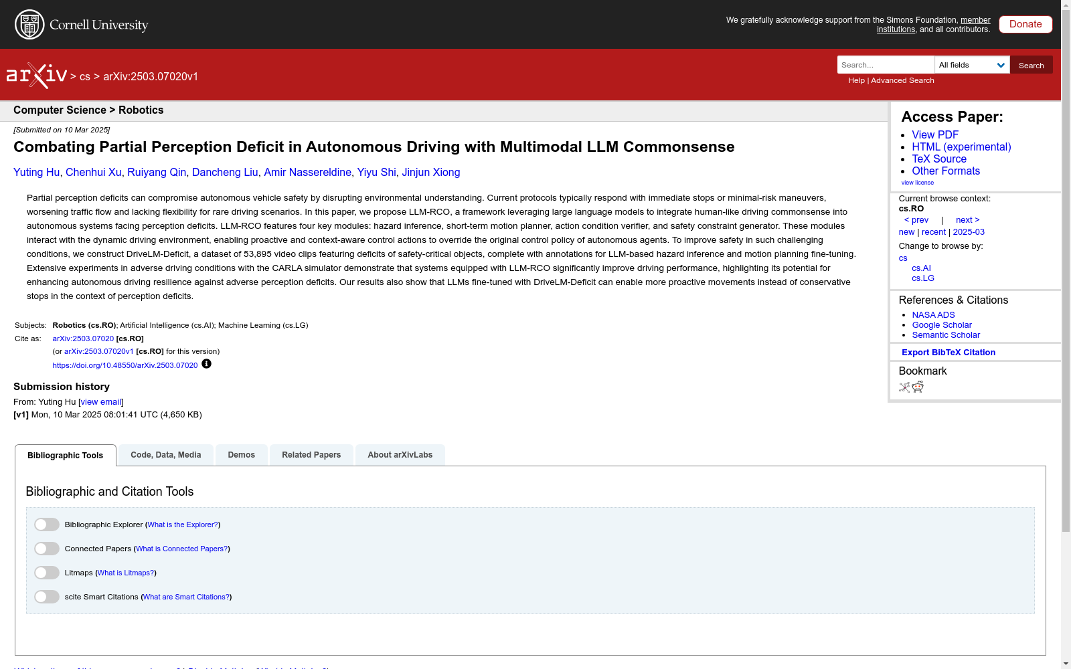This screenshot has width=1071, height=669.
Task: Download TeX Source
Action: 939,159
